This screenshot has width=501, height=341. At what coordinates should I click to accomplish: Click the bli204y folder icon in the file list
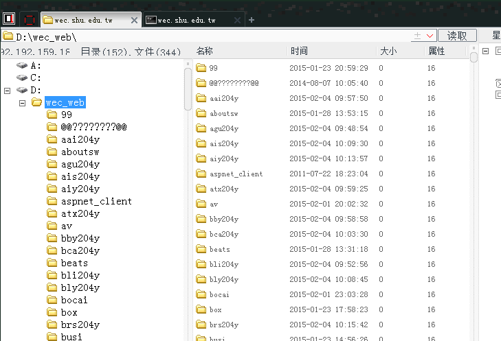click(201, 264)
